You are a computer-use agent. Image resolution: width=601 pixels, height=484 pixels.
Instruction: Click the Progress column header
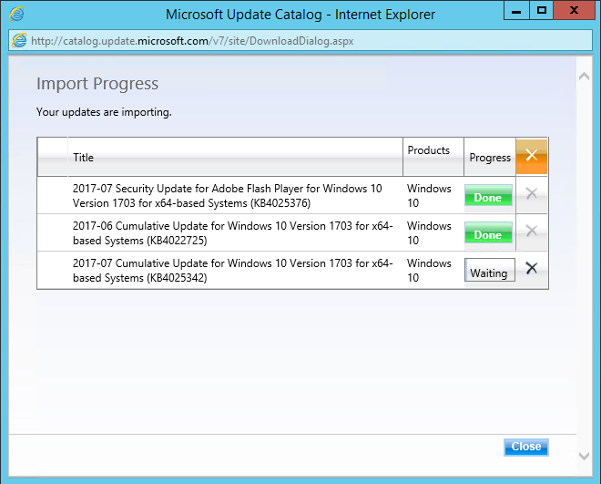point(490,158)
